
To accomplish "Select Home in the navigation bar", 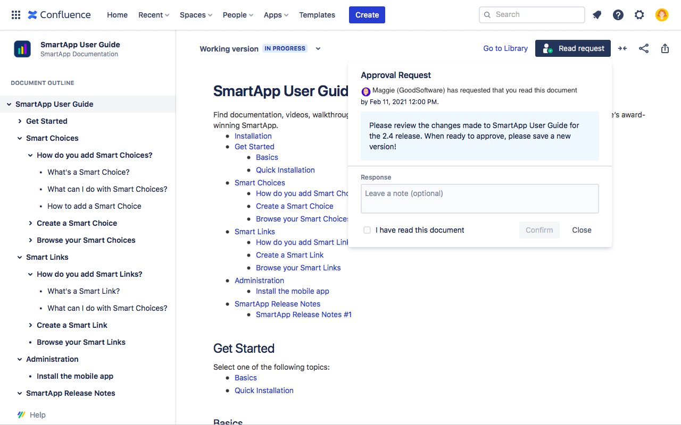I will pos(117,14).
